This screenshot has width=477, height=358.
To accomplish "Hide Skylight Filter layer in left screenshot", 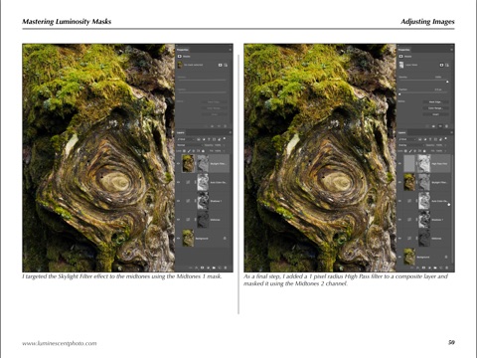I will pyautogui.click(x=178, y=163).
